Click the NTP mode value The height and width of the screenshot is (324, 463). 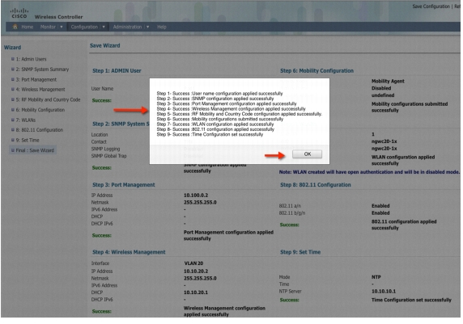(x=376, y=277)
